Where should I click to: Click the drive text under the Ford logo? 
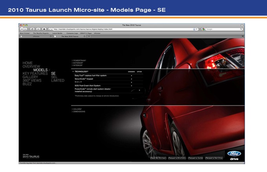(234, 159)
